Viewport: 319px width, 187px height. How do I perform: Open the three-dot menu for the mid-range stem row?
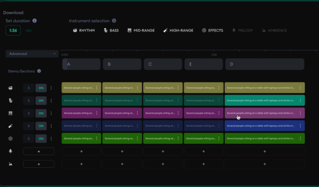click(x=51, y=113)
